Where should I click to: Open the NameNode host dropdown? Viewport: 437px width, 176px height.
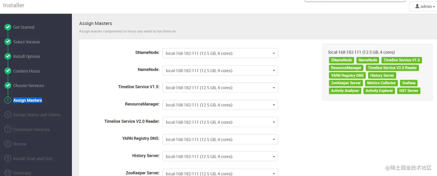click(220, 71)
